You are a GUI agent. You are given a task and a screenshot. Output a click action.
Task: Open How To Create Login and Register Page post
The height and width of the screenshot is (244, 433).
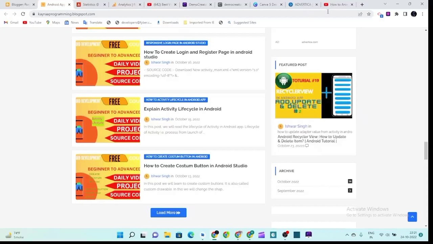coord(198,54)
